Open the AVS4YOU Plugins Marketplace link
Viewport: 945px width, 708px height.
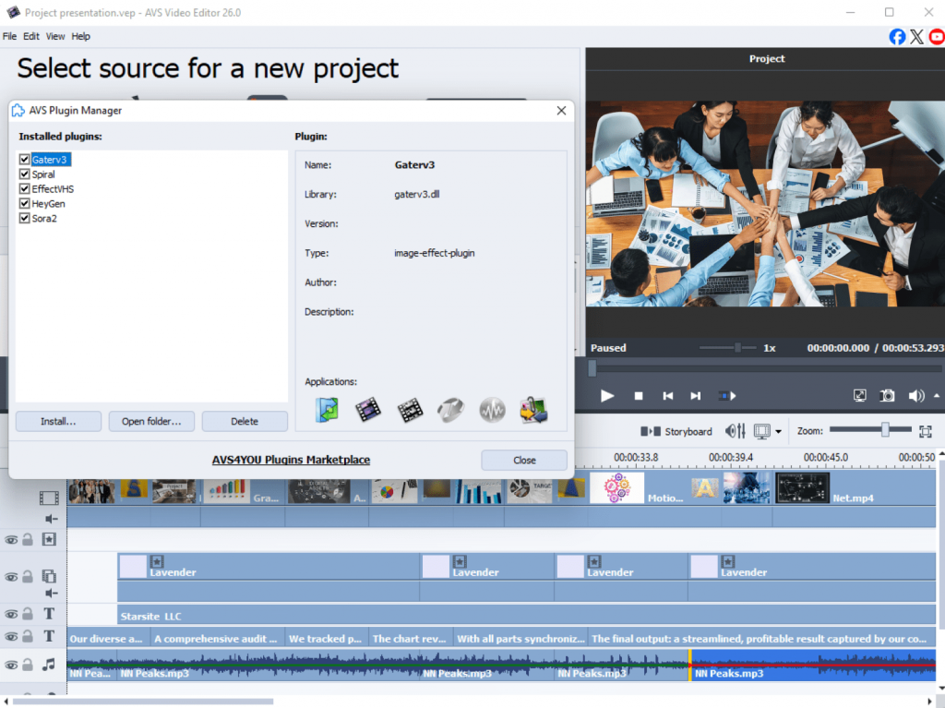[291, 460]
